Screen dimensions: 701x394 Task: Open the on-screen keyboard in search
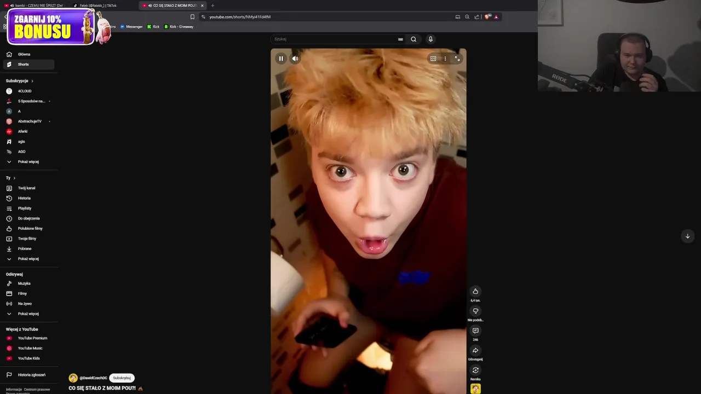tap(400, 39)
